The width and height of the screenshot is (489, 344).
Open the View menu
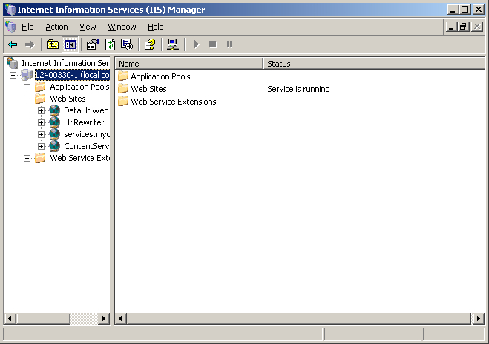[x=88, y=27]
